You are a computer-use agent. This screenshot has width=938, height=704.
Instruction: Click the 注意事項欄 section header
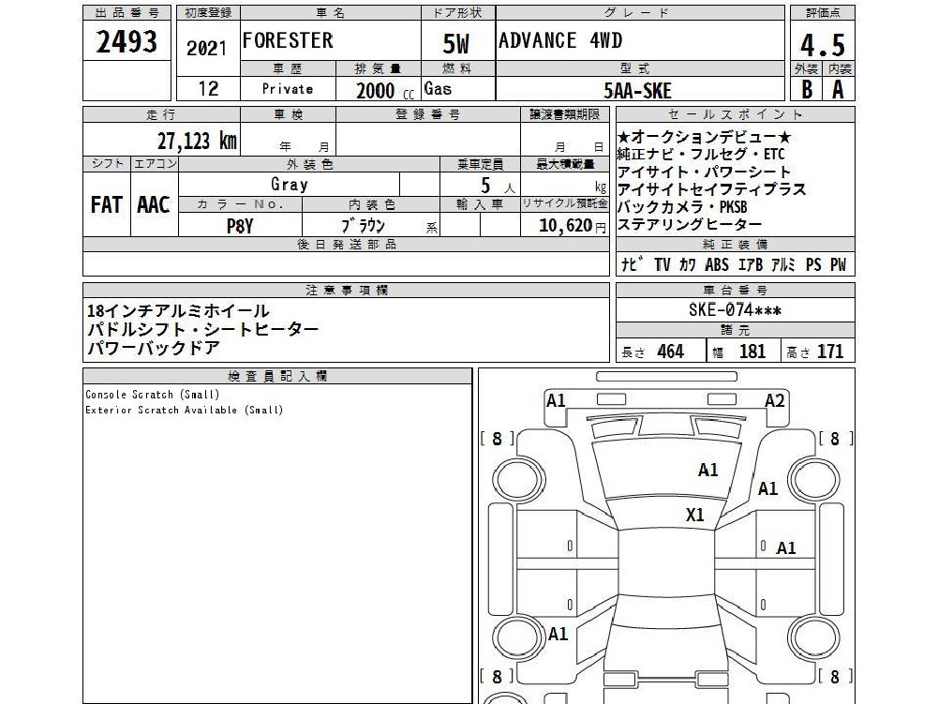(346, 291)
